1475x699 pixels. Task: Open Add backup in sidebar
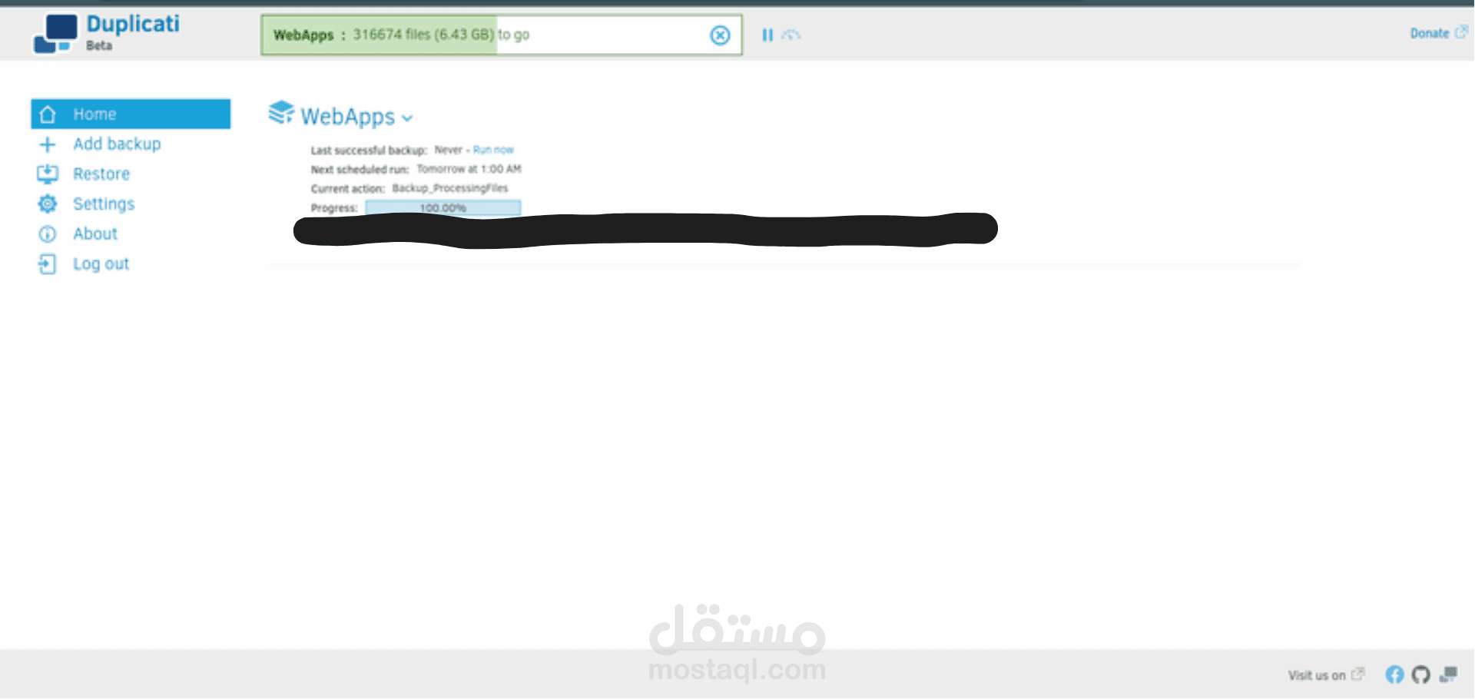coord(117,144)
